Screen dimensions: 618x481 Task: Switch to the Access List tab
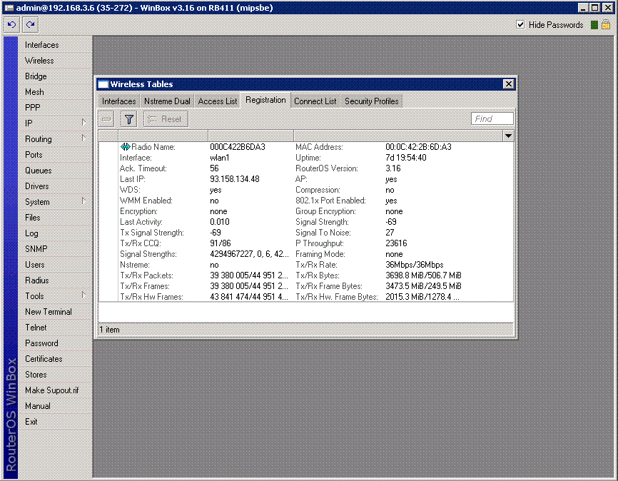[218, 101]
